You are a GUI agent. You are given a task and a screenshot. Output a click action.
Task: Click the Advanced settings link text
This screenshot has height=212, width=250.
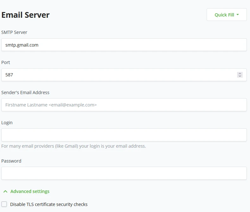click(x=30, y=191)
